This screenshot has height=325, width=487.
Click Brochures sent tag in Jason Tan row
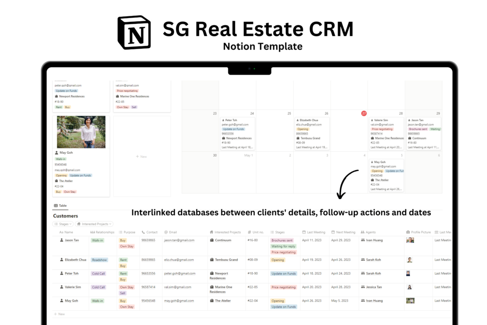pos(282,241)
